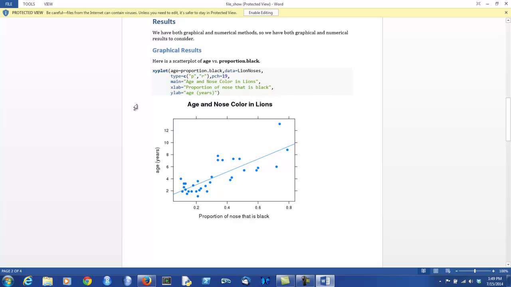Screen dimensions: 511x287
Task: Click the bold word 'proportion.black.'
Action: [x=240, y=61]
